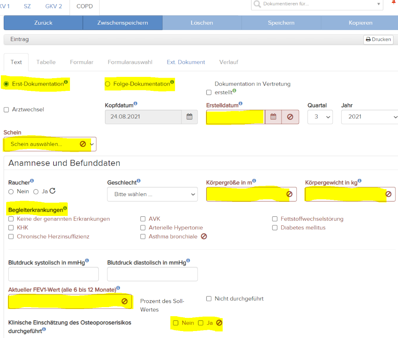Switch to the Verlauf tab
This screenshot has width=398, height=338.
(x=228, y=62)
